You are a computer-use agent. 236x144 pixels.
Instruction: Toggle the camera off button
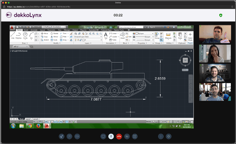(x=127, y=136)
